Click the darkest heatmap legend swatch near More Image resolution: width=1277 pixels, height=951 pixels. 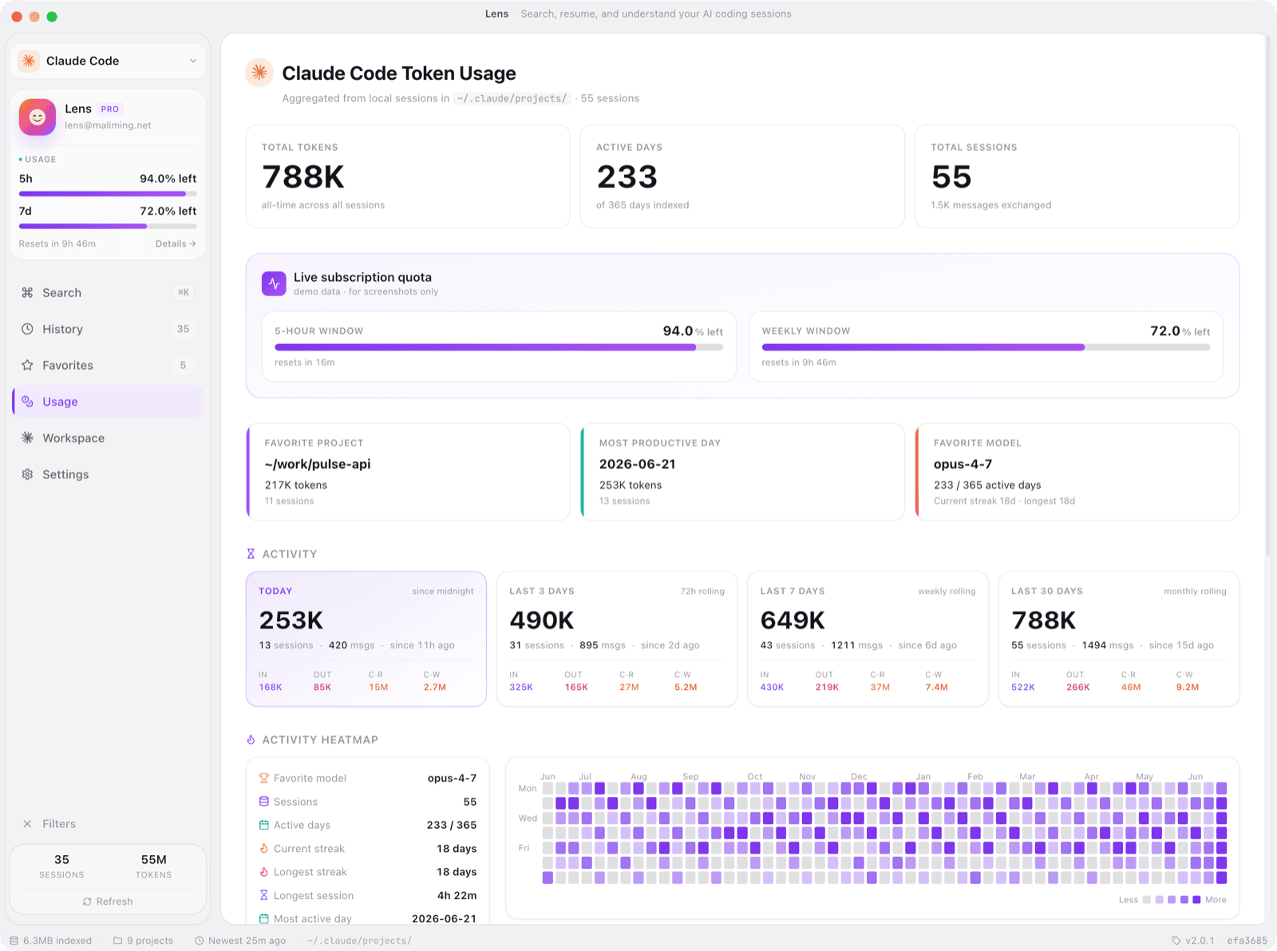coord(1196,900)
